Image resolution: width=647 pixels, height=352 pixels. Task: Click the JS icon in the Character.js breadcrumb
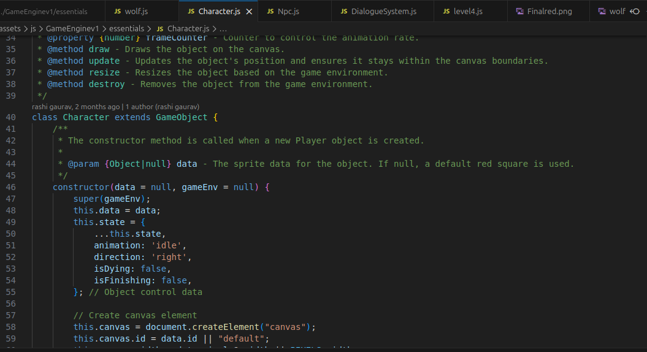click(160, 29)
